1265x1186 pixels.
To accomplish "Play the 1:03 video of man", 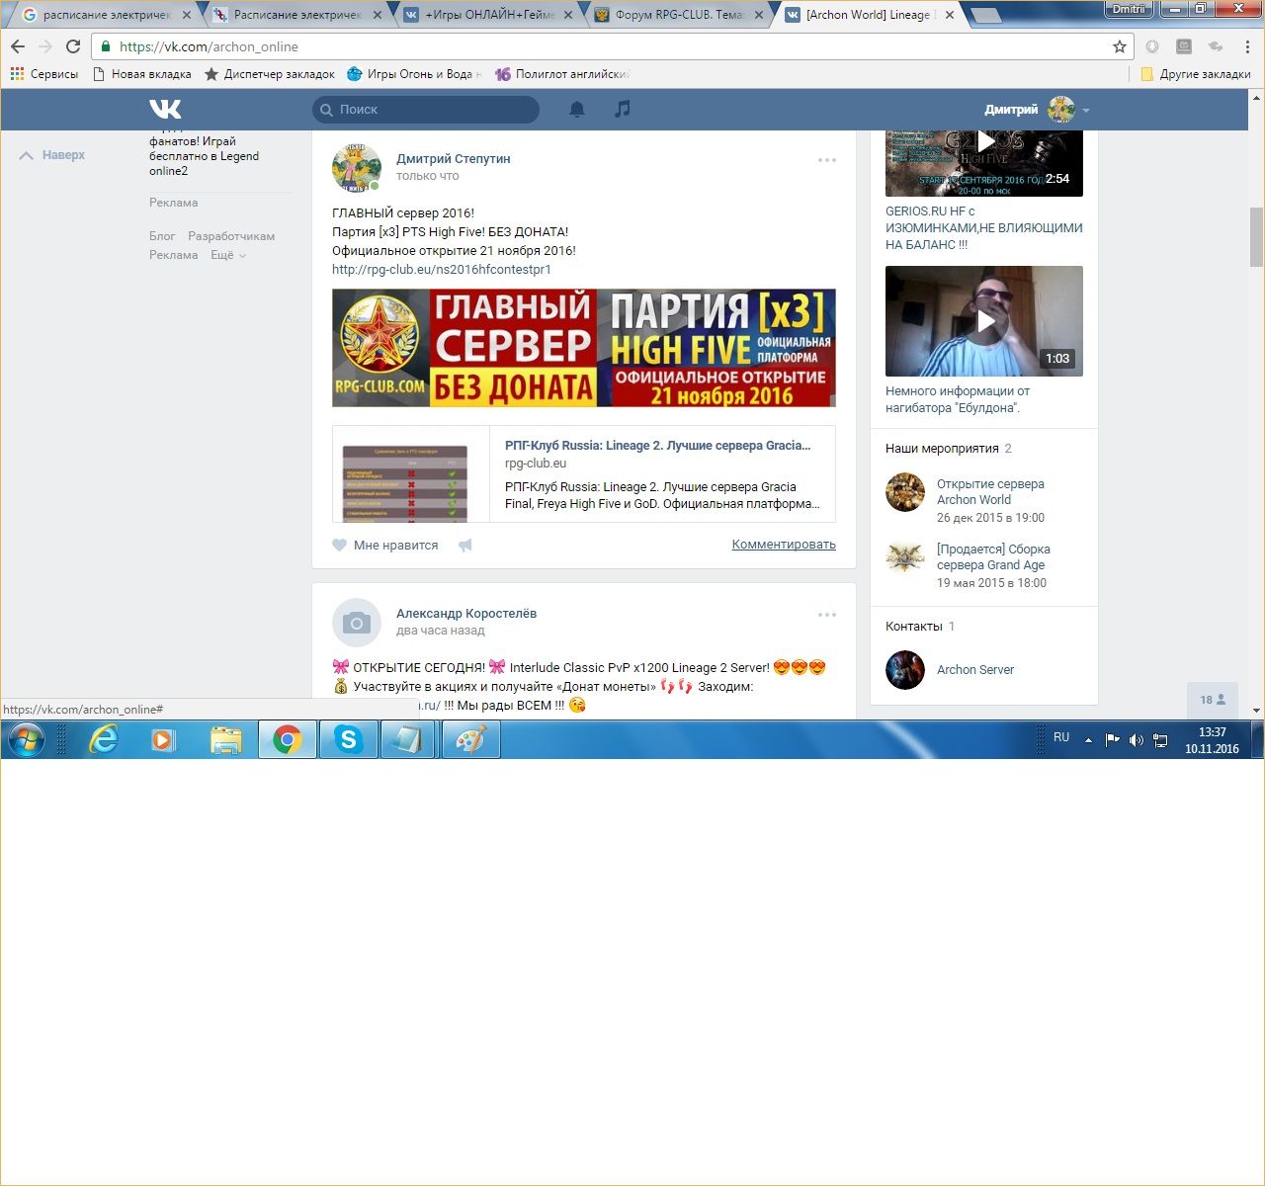I will coord(984,321).
